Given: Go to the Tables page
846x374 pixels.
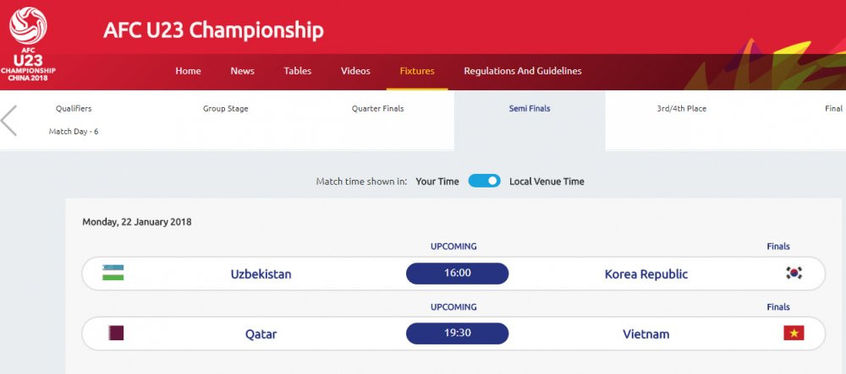Looking at the screenshot, I should coord(298,71).
